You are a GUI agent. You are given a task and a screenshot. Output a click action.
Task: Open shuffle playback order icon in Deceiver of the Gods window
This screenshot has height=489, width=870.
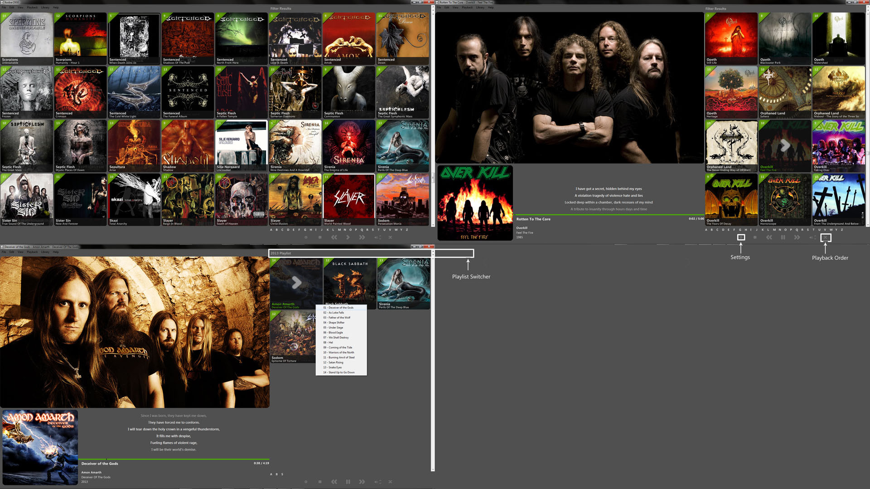tap(390, 482)
